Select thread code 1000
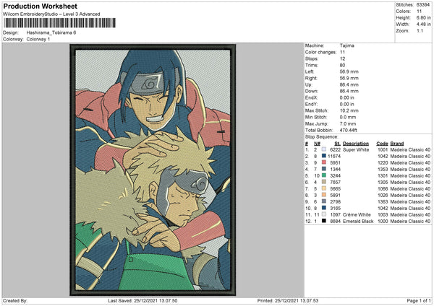This screenshot has width=434, height=306. 383,222
